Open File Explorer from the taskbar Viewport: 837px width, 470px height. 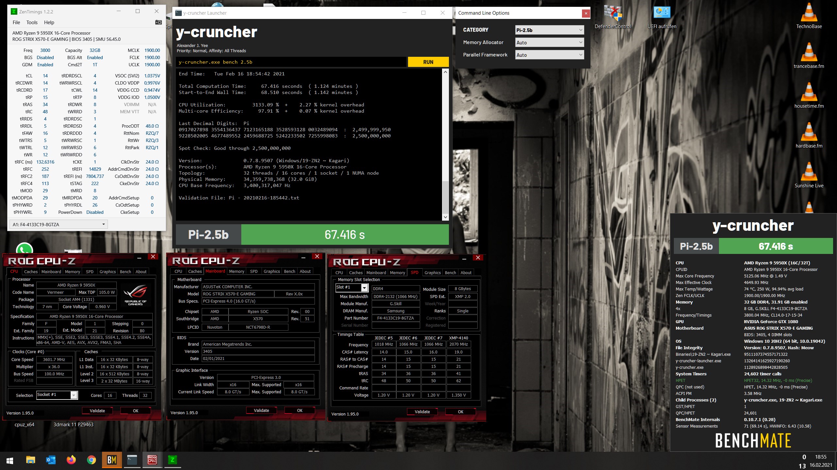pos(30,460)
